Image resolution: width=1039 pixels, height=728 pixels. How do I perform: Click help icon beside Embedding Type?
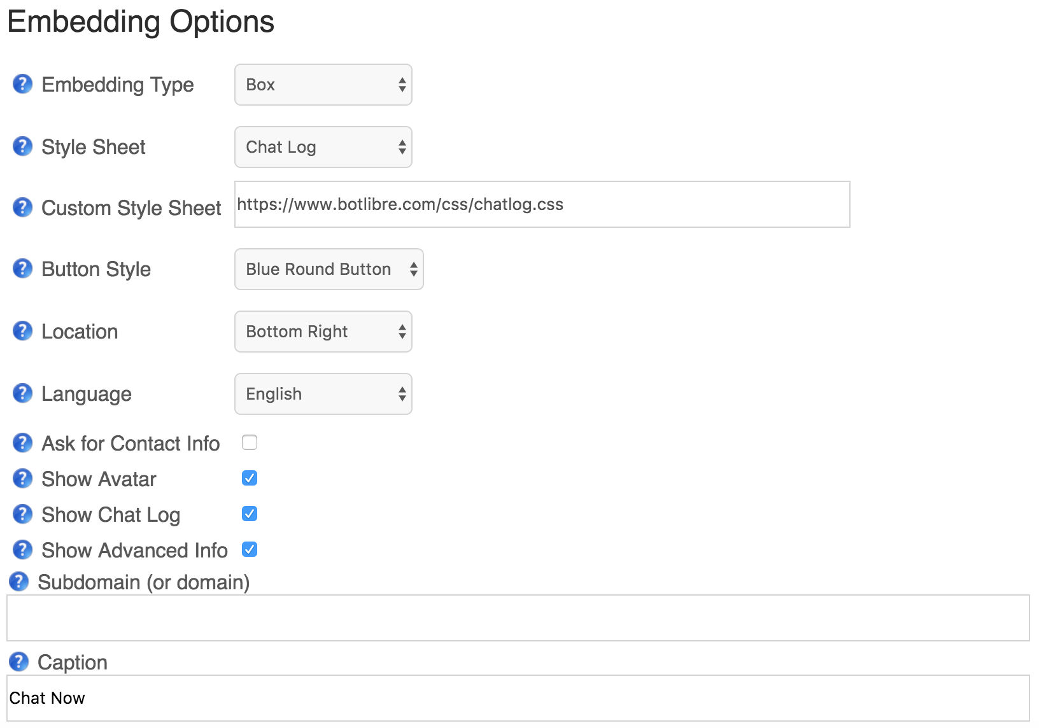[x=22, y=84]
